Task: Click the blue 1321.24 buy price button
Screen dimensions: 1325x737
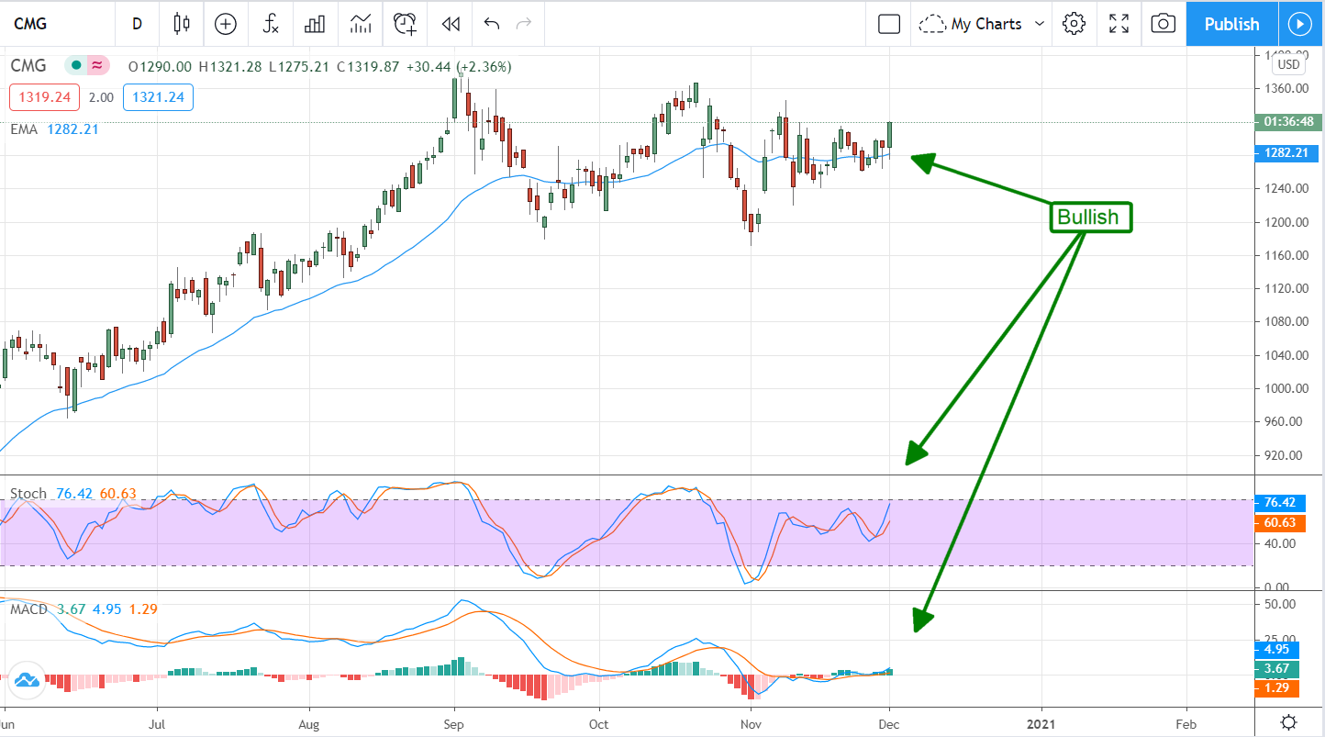Action: click(x=157, y=97)
